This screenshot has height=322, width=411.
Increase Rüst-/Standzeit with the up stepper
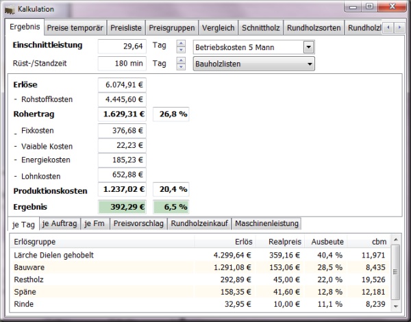[181, 60]
